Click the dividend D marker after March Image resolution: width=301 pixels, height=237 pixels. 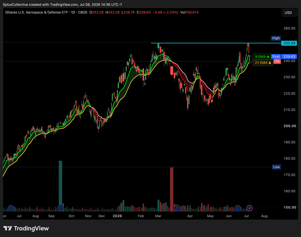click(177, 208)
